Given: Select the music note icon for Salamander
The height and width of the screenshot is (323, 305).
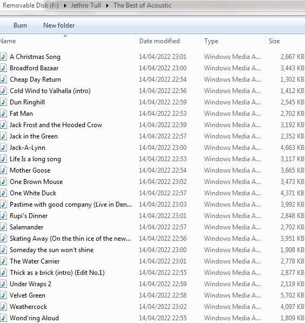Looking at the screenshot, I should 3,227.
